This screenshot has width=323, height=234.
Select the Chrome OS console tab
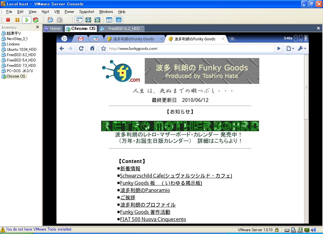[80, 29]
